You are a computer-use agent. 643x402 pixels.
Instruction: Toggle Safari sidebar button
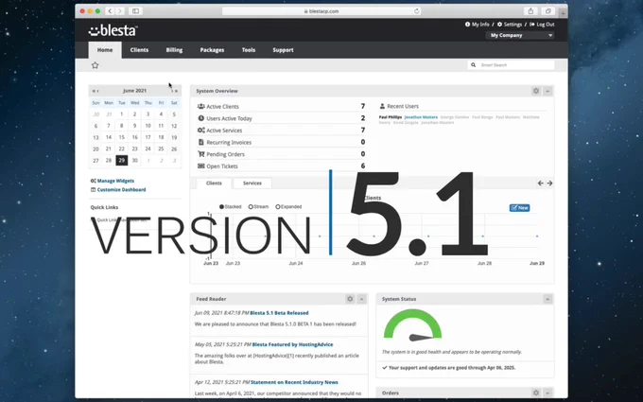click(136, 11)
